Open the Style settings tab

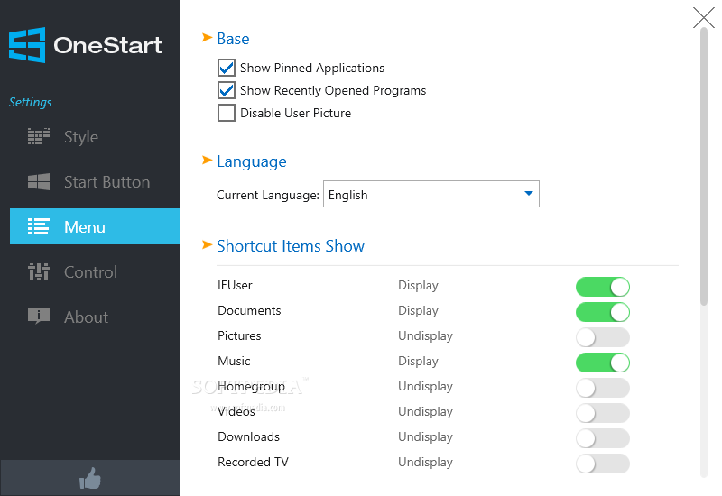pyautogui.click(x=95, y=137)
